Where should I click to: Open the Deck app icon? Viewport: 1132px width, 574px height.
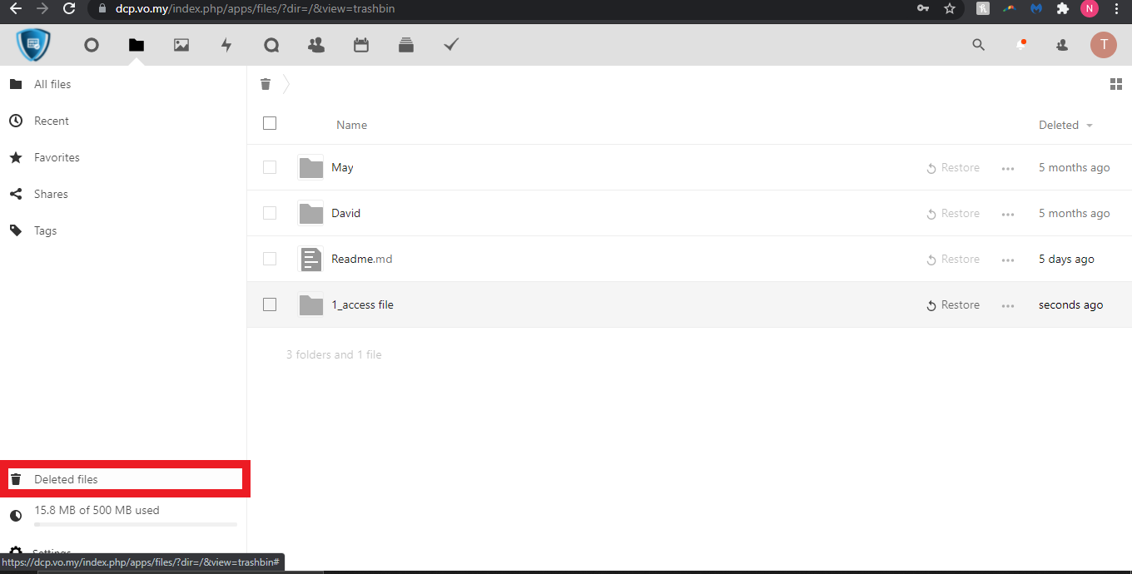406,45
